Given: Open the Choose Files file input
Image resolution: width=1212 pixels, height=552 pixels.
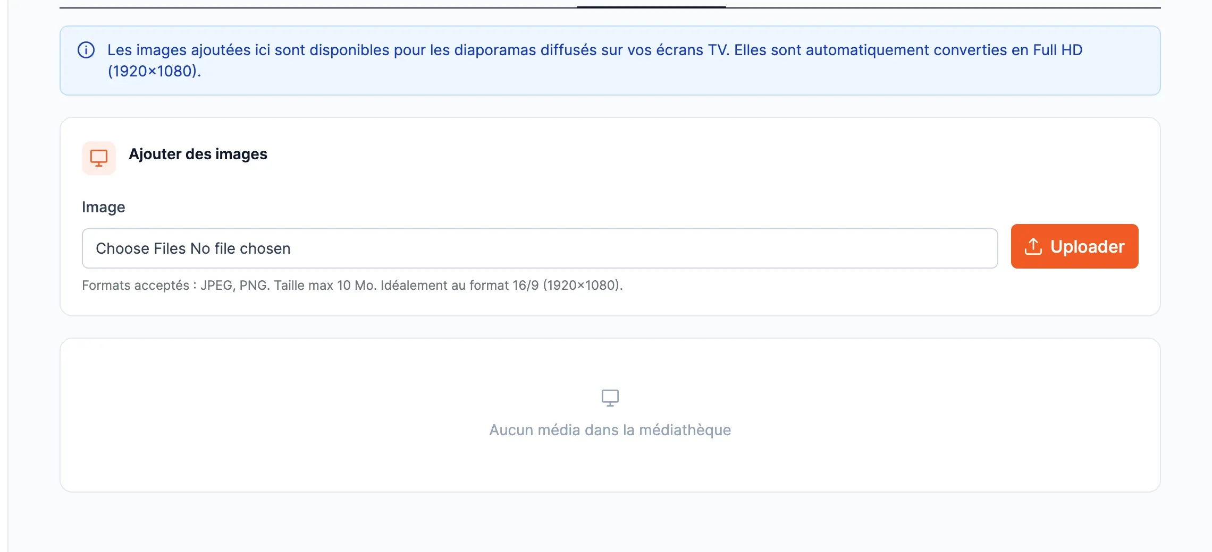Looking at the screenshot, I should click(540, 248).
